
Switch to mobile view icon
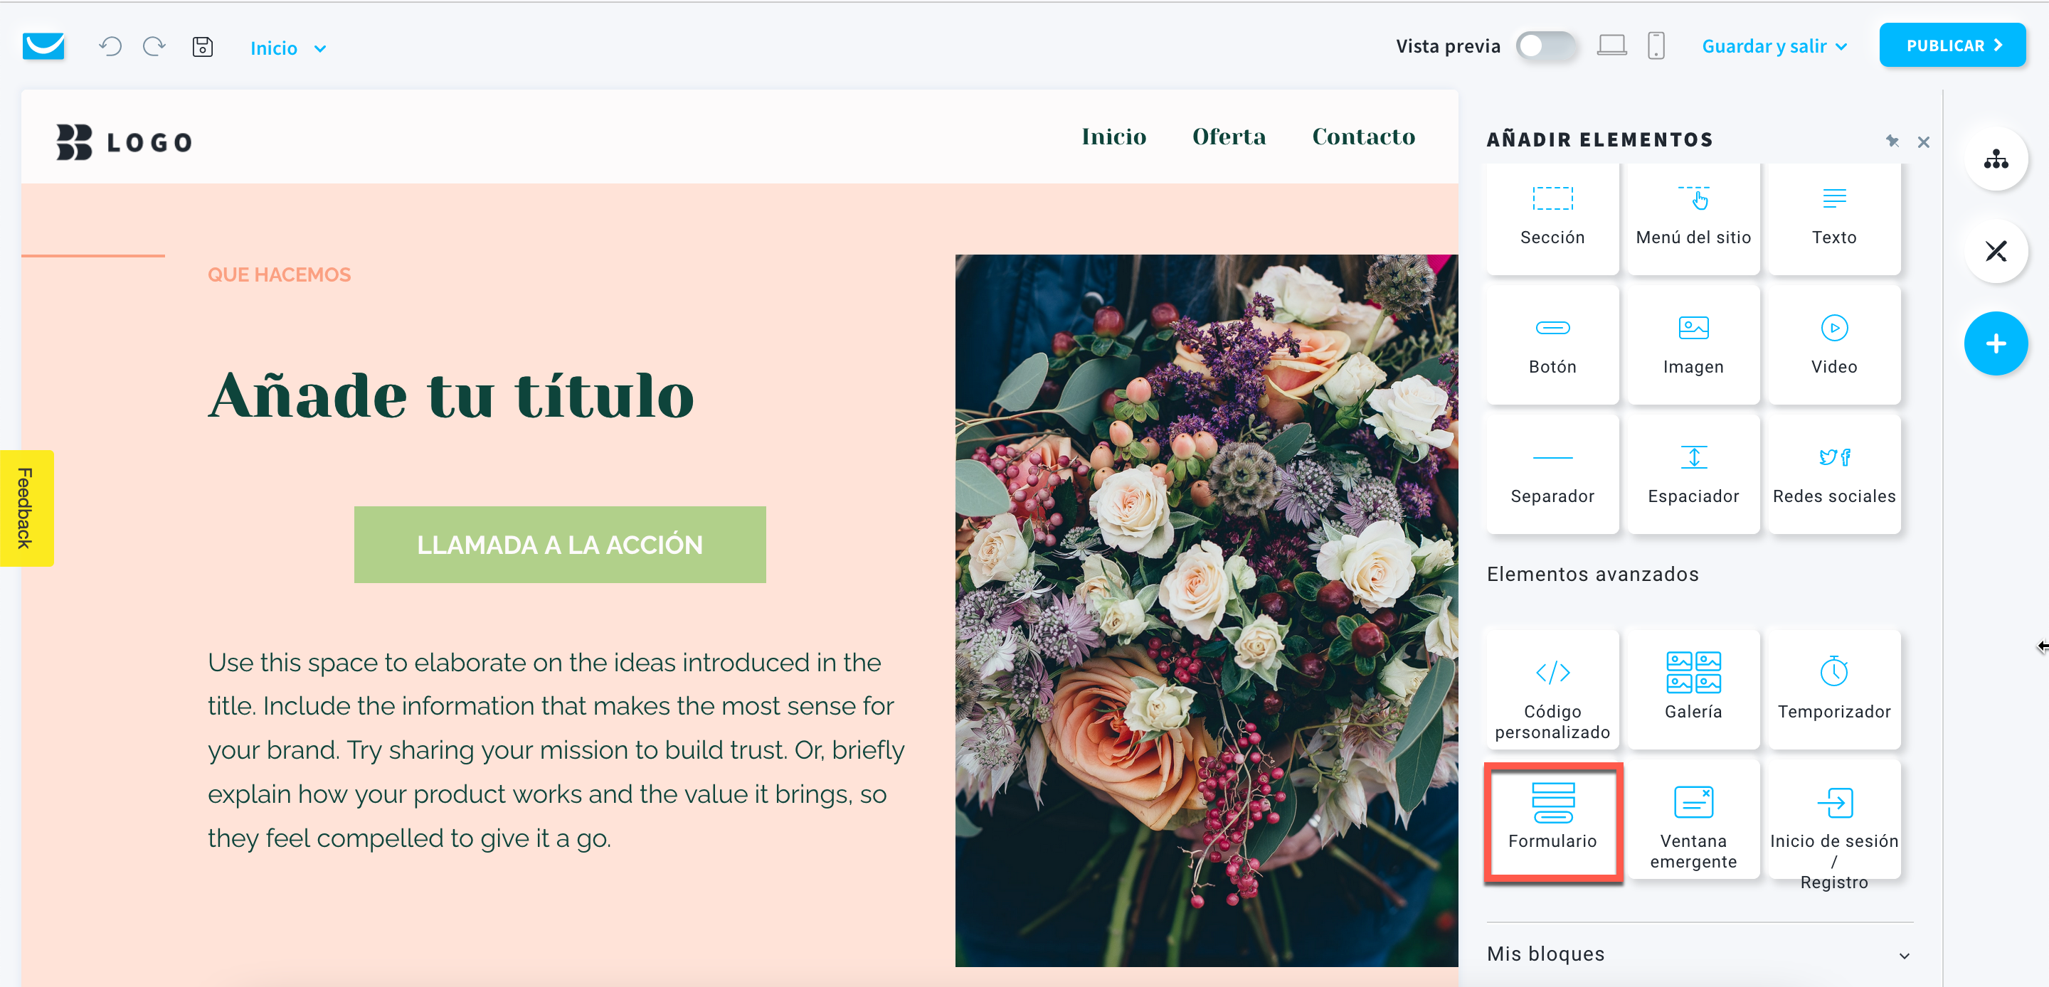(x=1656, y=46)
